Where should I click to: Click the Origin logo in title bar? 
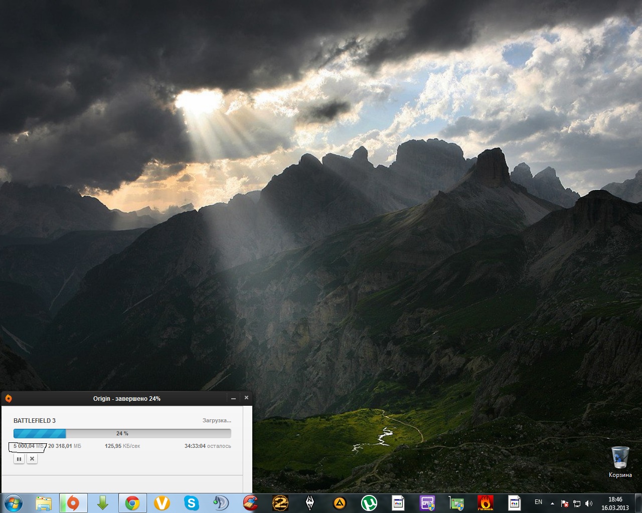point(8,399)
